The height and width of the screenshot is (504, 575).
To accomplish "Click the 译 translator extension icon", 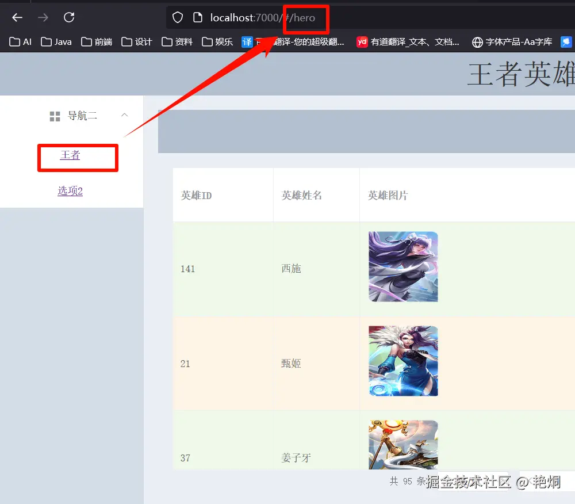I will [247, 41].
